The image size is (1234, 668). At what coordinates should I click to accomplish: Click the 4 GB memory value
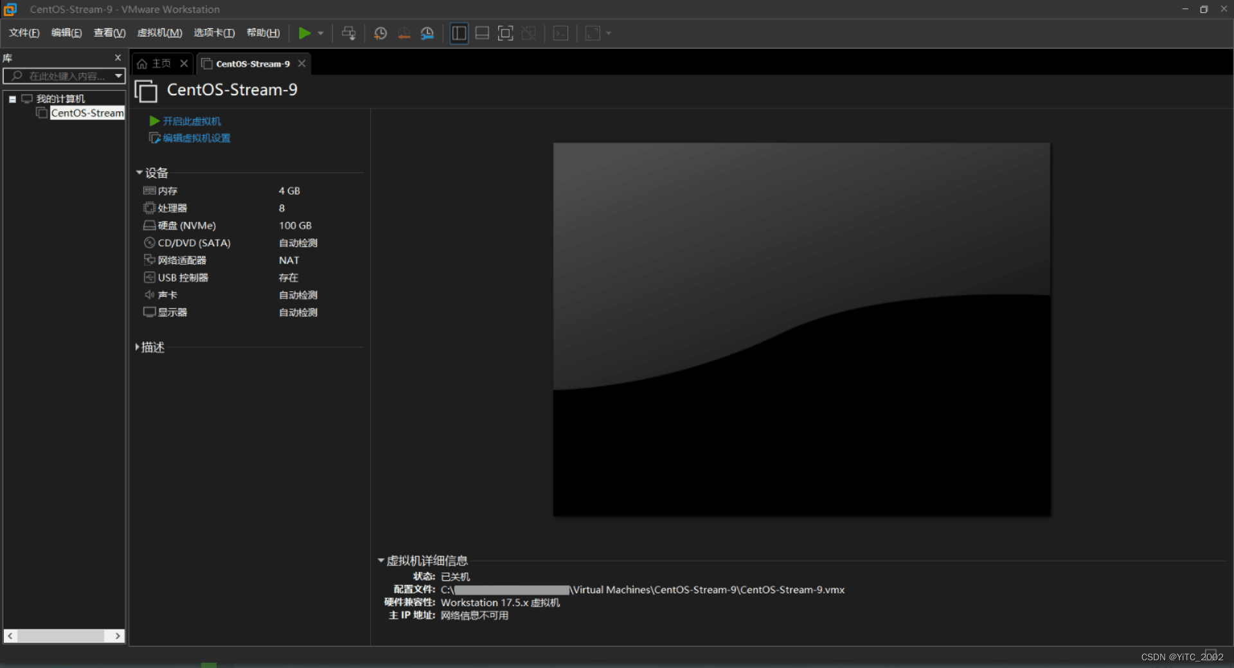289,191
